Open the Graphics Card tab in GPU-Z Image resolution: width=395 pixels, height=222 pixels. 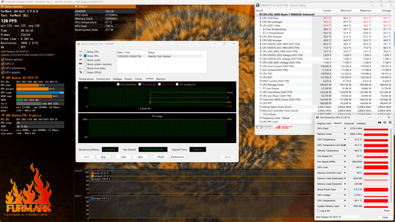tap(323, 123)
